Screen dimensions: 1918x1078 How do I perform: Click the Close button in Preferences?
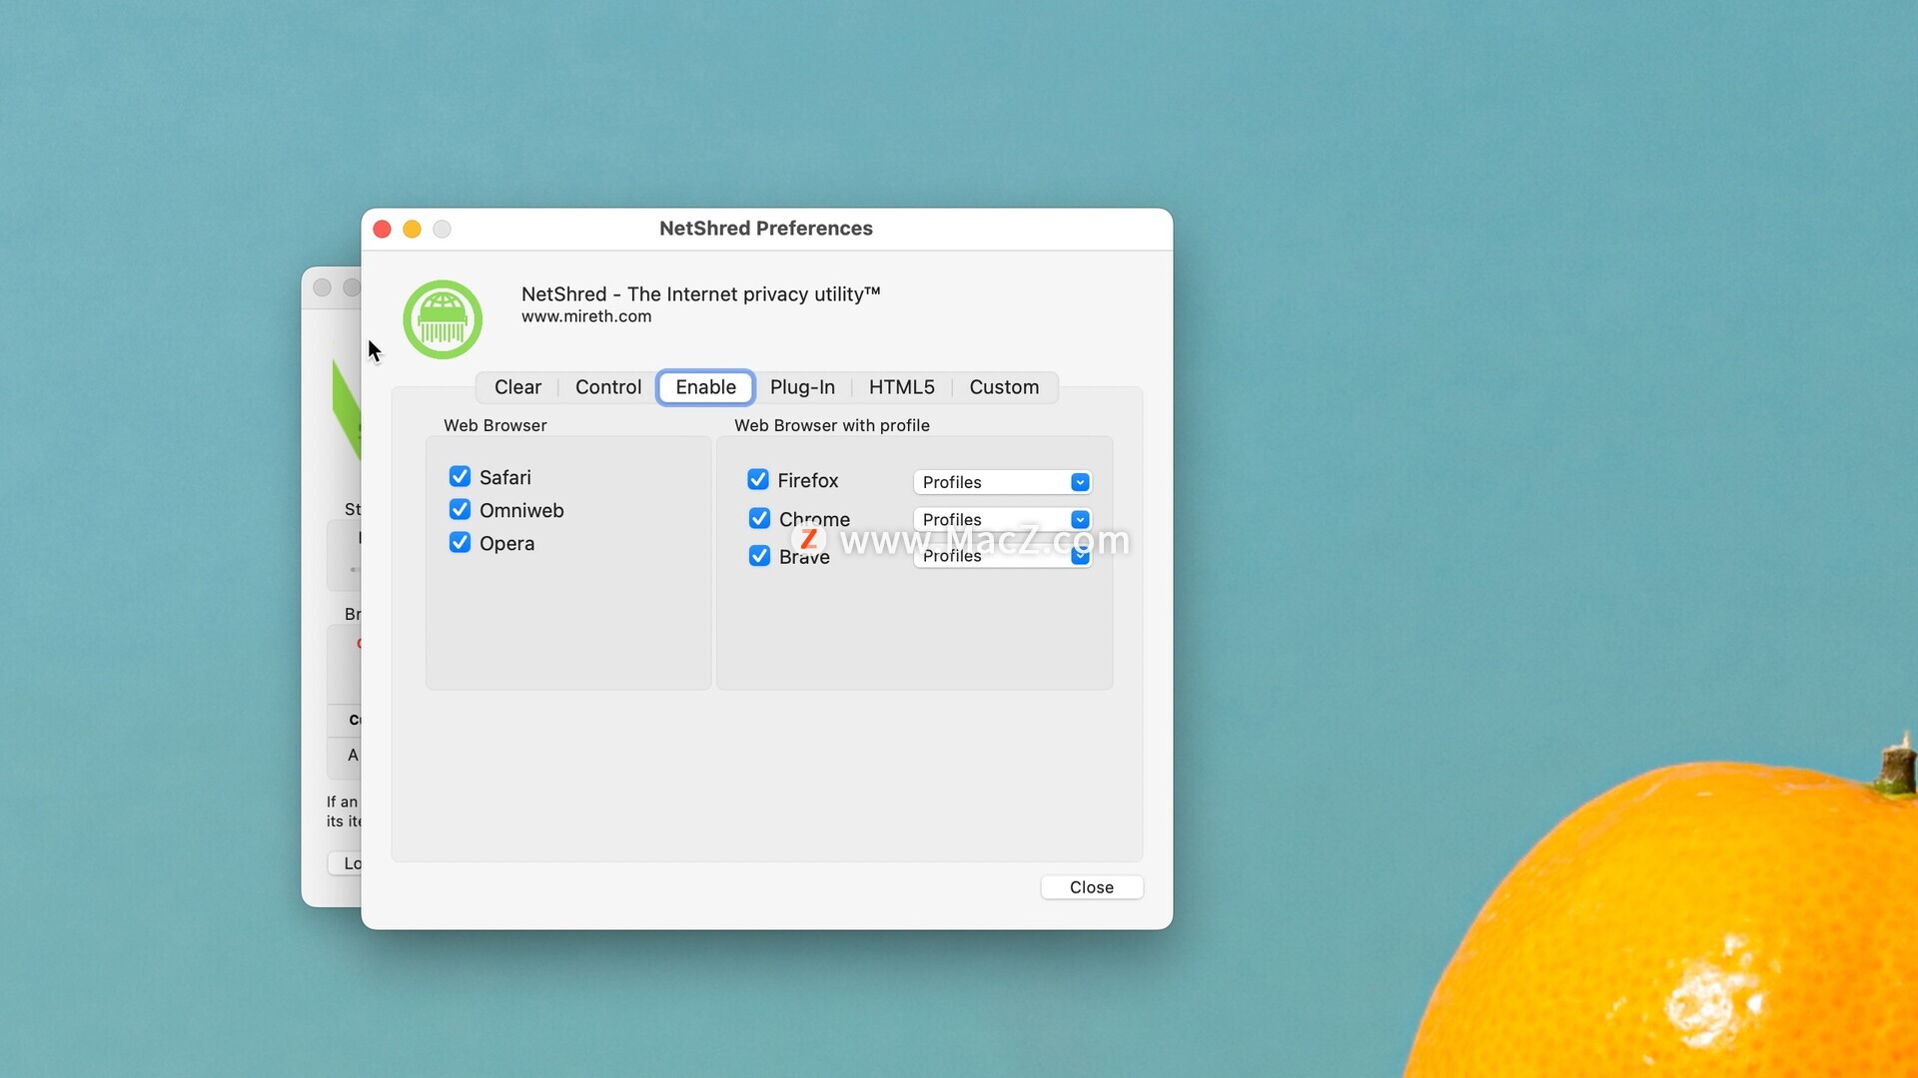(x=1092, y=887)
